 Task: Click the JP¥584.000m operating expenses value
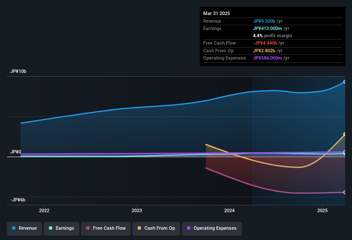tap(268, 58)
